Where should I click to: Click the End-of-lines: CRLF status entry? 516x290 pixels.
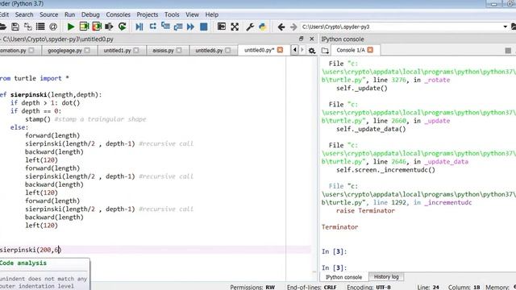(312, 287)
